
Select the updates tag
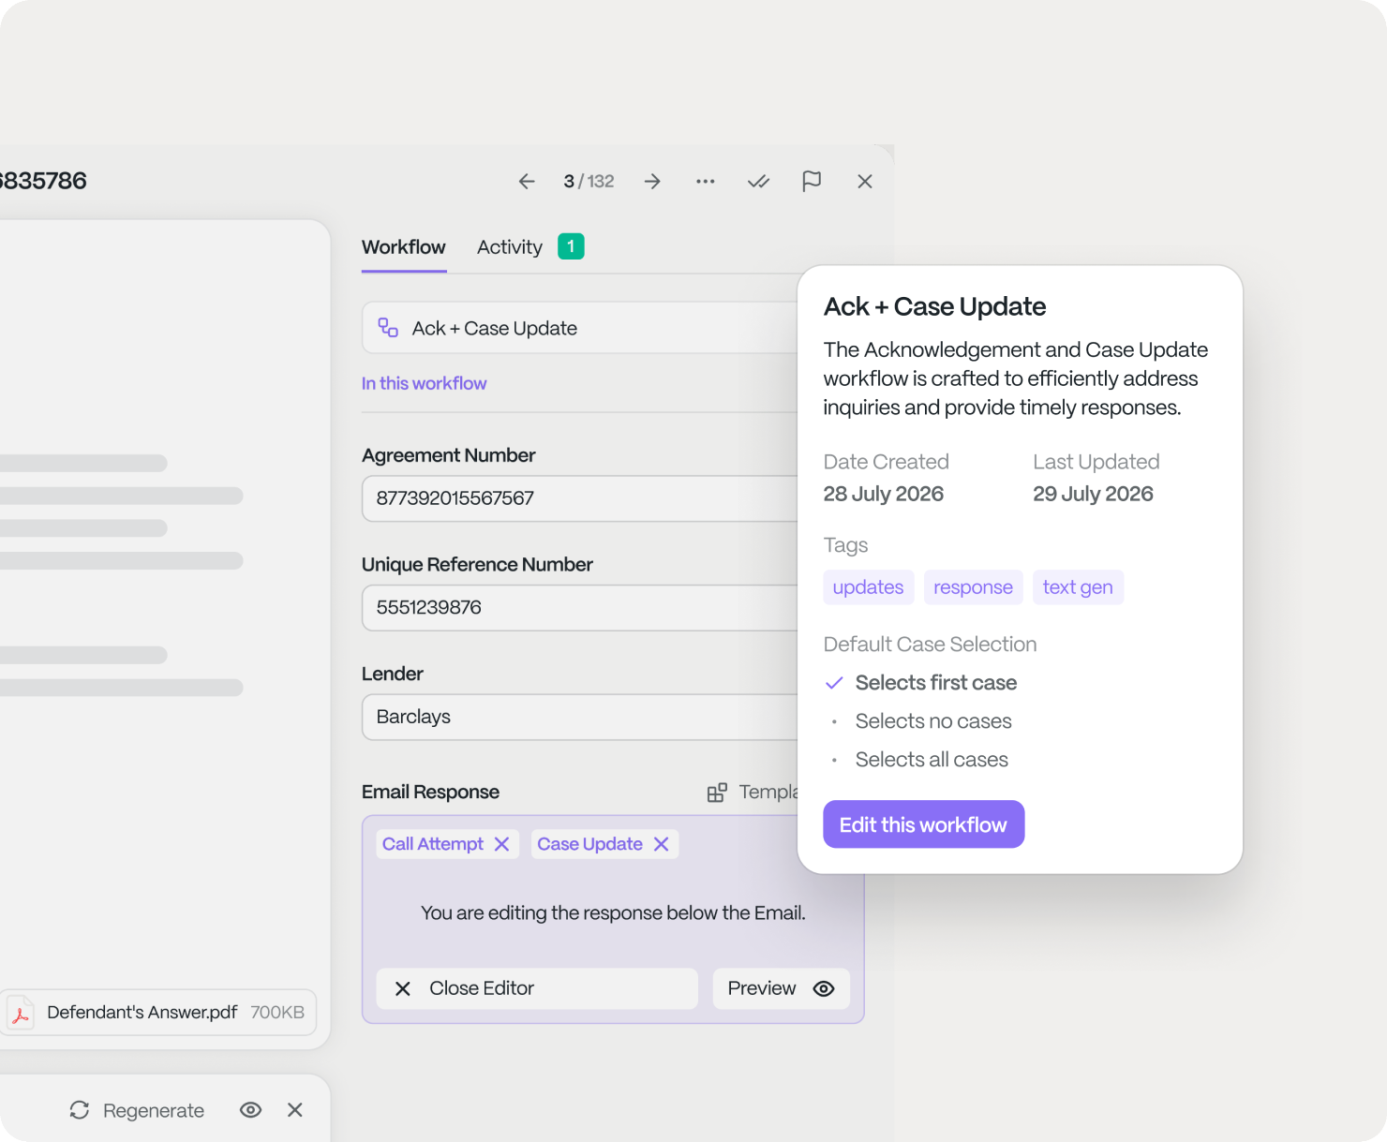(x=869, y=587)
